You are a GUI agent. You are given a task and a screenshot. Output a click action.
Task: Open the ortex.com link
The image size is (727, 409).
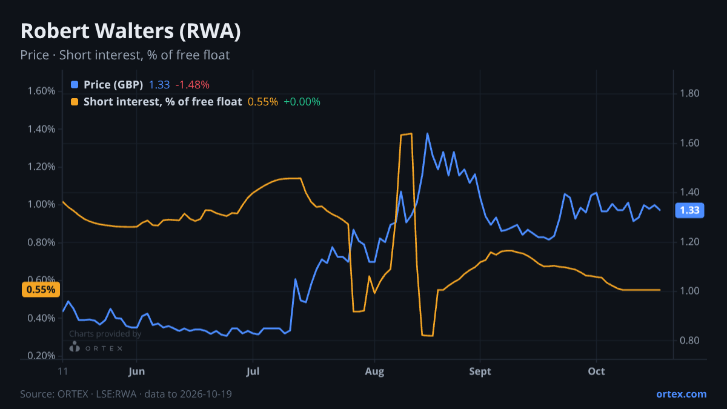(x=681, y=394)
